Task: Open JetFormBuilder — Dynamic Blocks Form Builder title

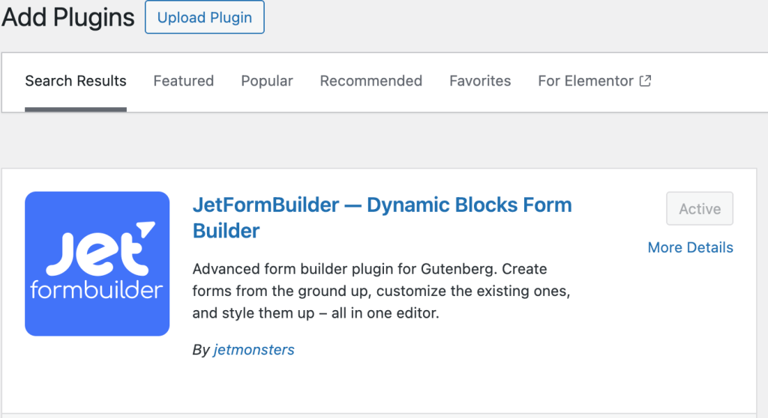Action: [x=382, y=218]
